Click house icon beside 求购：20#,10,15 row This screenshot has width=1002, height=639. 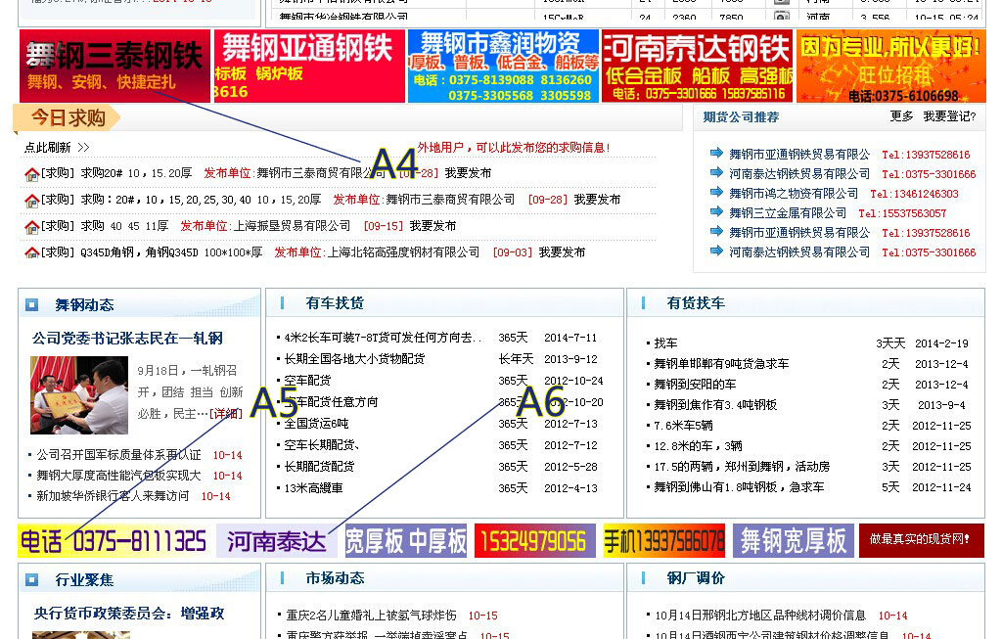coord(32,200)
